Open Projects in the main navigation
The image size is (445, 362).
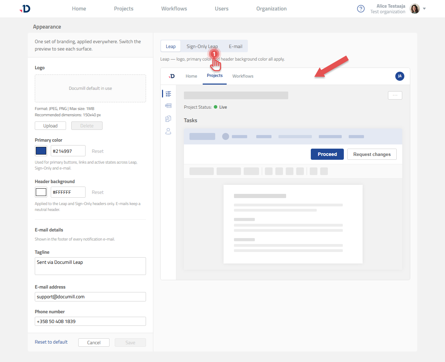[124, 9]
